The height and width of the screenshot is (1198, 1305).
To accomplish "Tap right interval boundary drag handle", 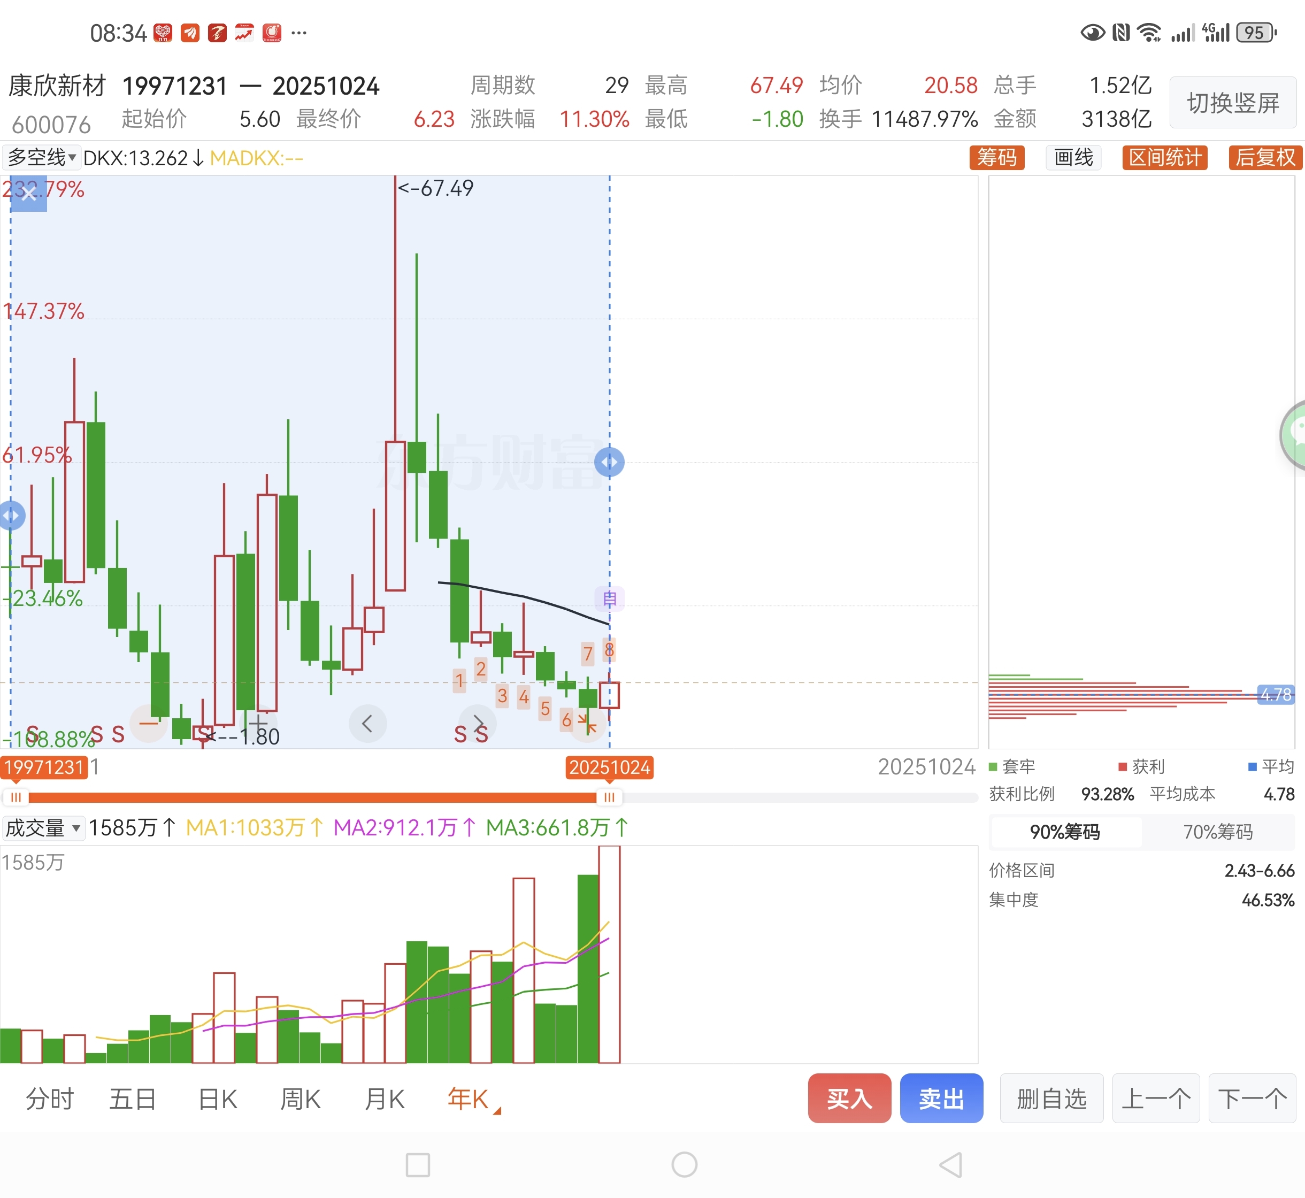I will [x=609, y=462].
